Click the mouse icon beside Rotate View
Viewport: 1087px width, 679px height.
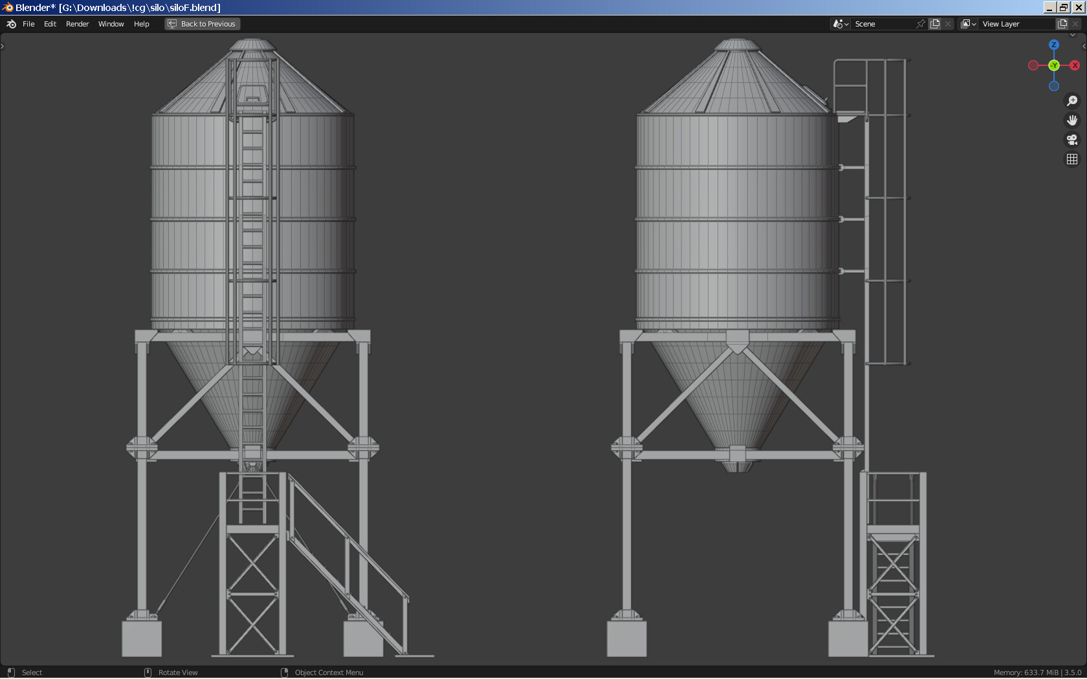(x=148, y=673)
